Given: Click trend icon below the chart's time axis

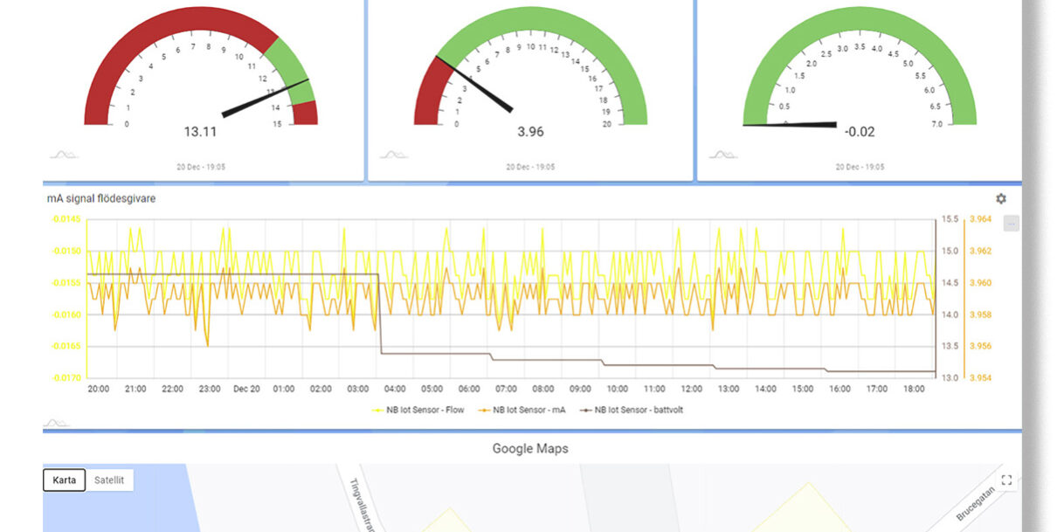Looking at the screenshot, I should (57, 423).
